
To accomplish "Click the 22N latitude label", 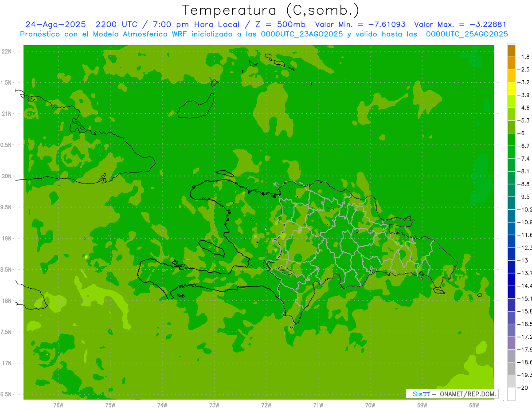I will pos(7,51).
